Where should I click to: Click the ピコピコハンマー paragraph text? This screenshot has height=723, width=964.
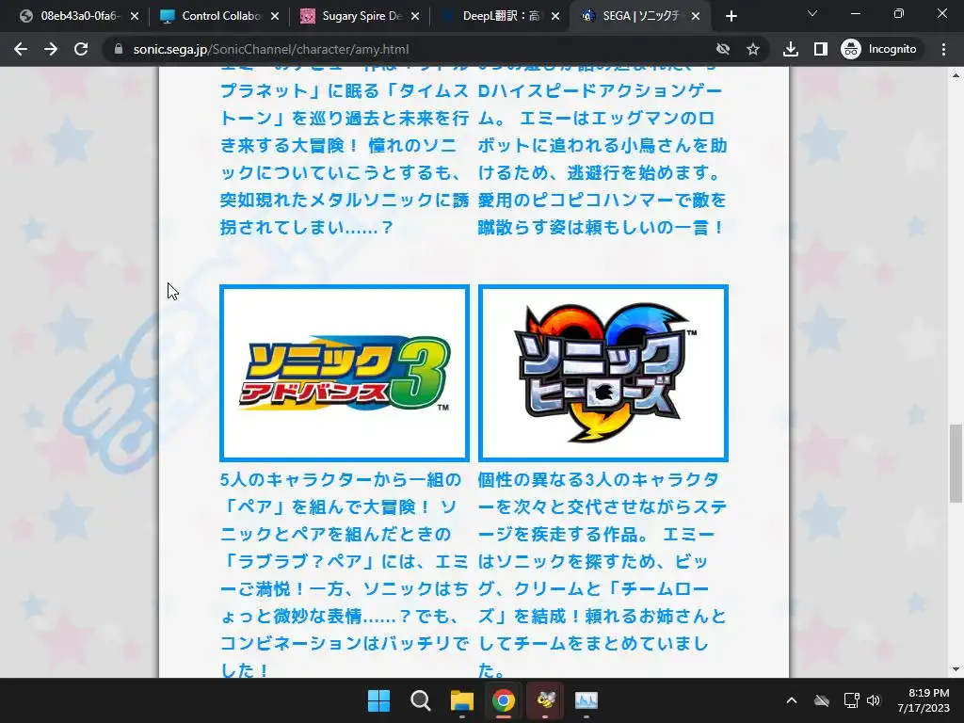click(x=602, y=153)
